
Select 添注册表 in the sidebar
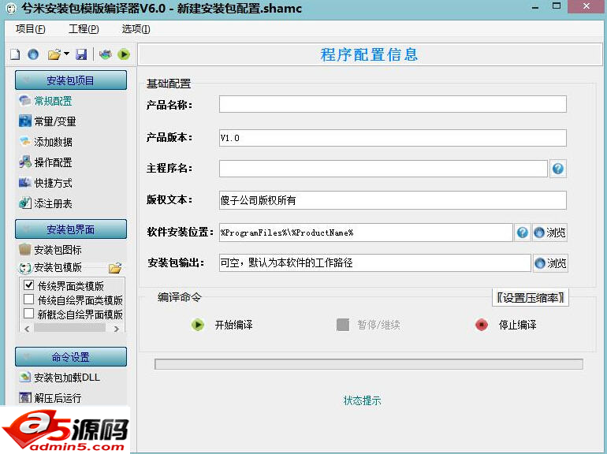[x=46, y=203]
